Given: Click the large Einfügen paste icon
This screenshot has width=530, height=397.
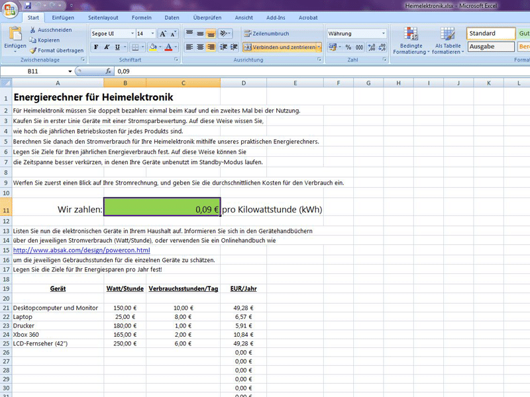Looking at the screenshot, I should (x=15, y=34).
